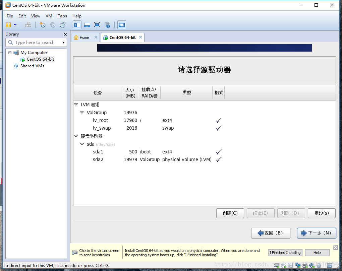
Task: Click the USB controller status icon
Action: [319, 265]
